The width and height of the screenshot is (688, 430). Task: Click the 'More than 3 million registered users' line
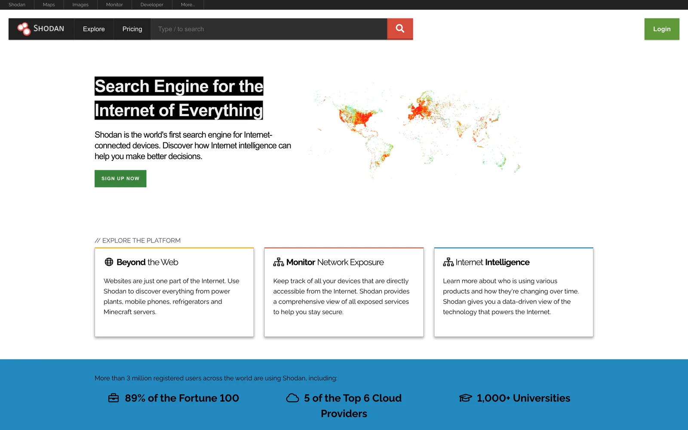(x=216, y=378)
